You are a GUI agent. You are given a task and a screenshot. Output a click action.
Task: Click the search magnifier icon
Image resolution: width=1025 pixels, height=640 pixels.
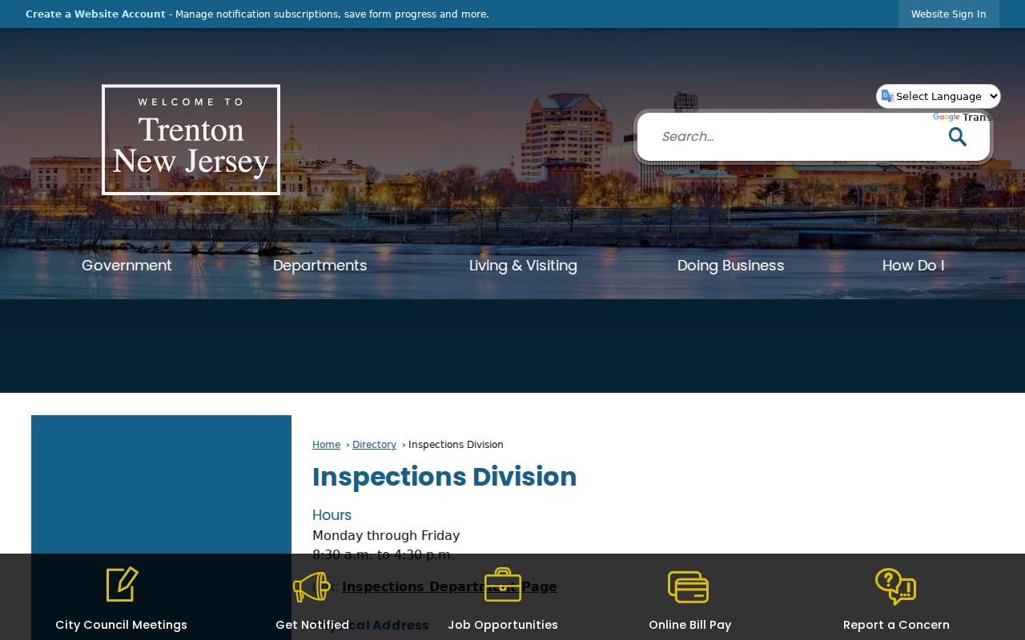(x=958, y=137)
